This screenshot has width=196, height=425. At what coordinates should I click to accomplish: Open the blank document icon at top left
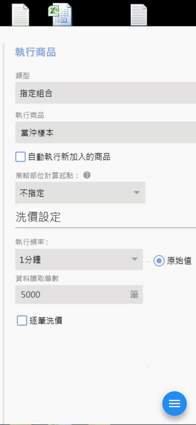(x=20, y=15)
